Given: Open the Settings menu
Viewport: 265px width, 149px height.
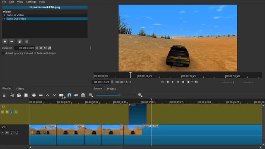Looking at the screenshot, I should coord(31,2).
